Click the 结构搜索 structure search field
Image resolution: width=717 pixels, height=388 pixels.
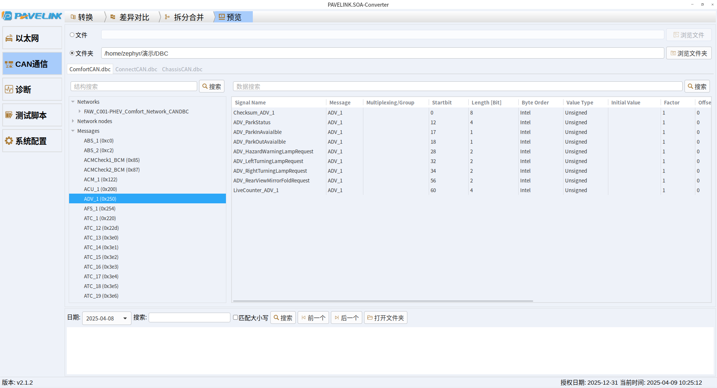[134, 86]
